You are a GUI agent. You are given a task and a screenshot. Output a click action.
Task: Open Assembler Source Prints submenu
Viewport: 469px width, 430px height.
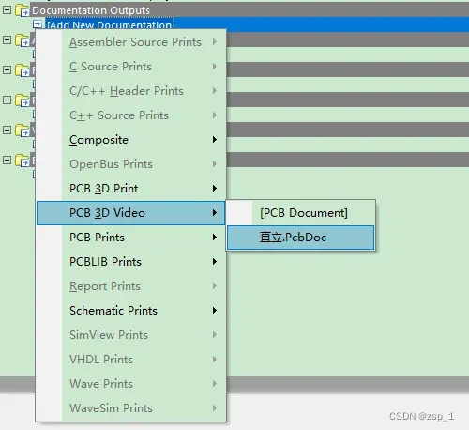pyautogui.click(x=131, y=42)
